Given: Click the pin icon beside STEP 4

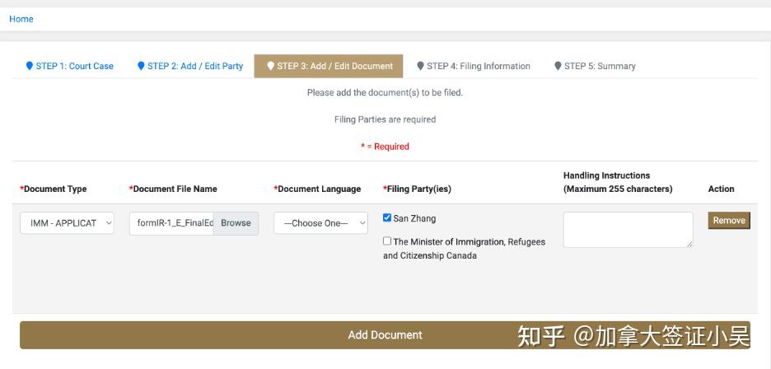Looking at the screenshot, I should [420, 66].
